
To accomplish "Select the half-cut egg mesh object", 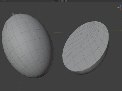I will (86, 48).
